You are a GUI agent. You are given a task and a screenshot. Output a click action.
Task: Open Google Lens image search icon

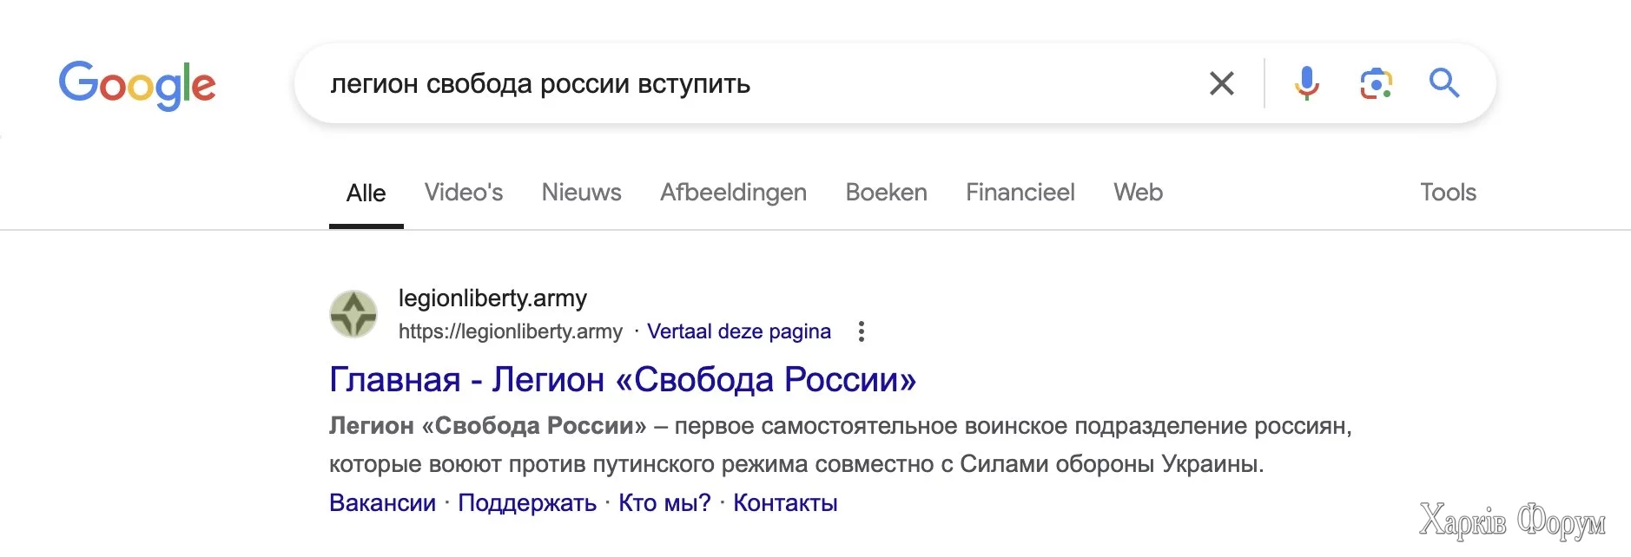[1376, 84]
